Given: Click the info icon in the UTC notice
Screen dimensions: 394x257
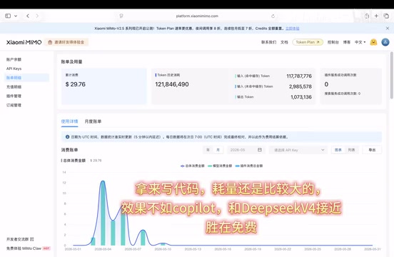Looking at the screenshot, I should click(67, 137).
